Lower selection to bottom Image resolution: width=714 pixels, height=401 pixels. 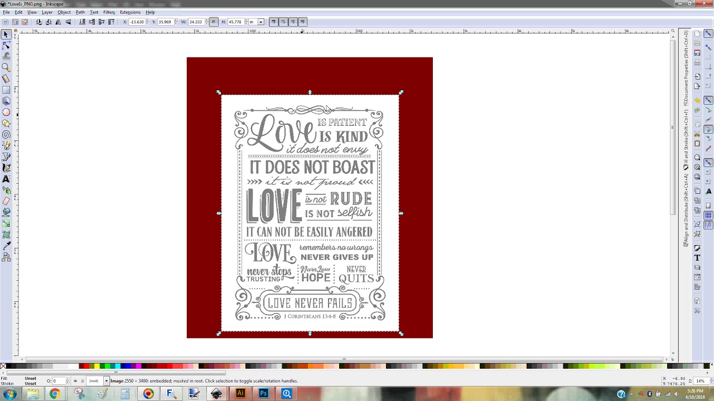click(x=82, y=22)
